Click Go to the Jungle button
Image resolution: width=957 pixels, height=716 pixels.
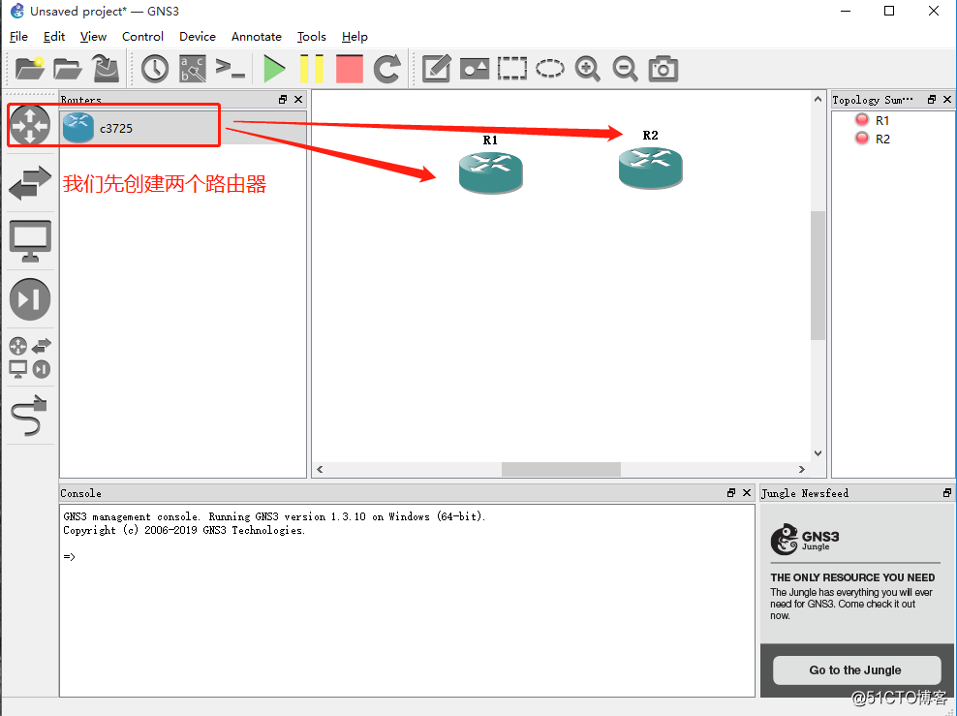[x=855, y=669]
